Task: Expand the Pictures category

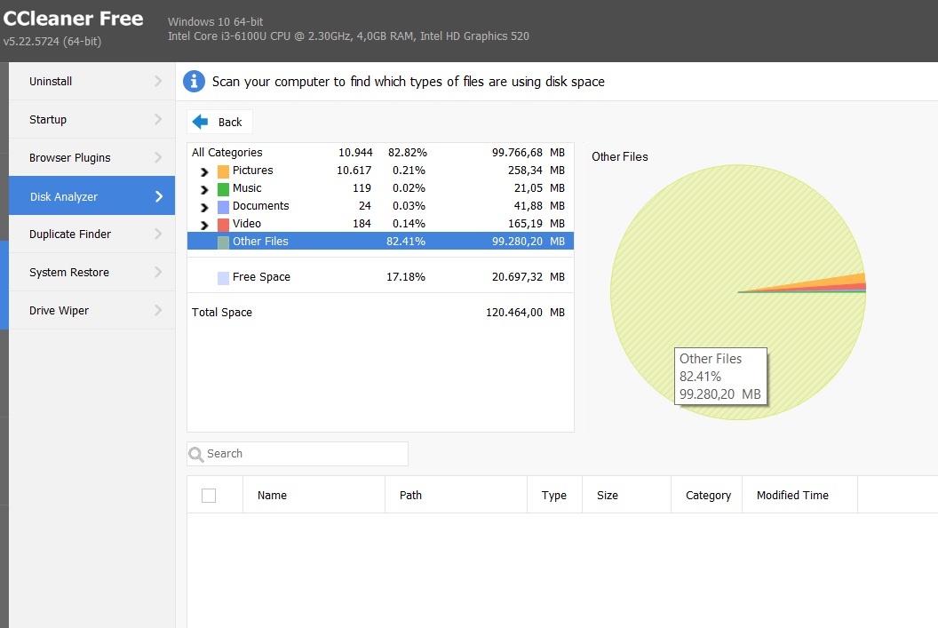Action: [x=204, y=172]
